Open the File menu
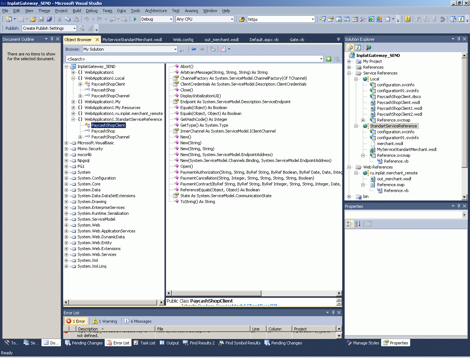This screenshot has width=470, height=358. point(5,11)
